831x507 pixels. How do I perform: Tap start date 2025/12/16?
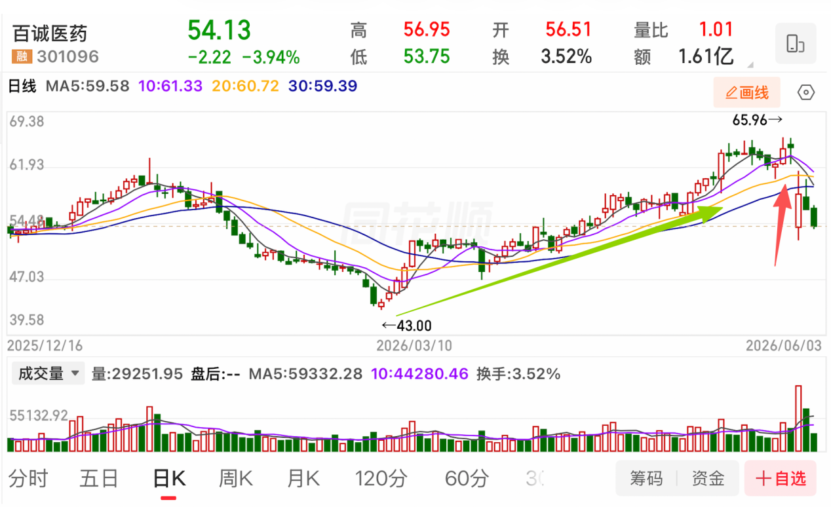tap(45, 346)
